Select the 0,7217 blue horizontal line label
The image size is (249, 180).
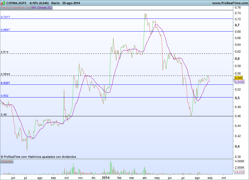6,17
